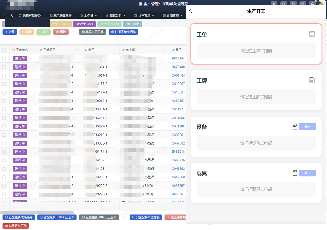Switch to the 进行中 9221 tab
Viewport: 327px width, 230px height.
point(85,24)
